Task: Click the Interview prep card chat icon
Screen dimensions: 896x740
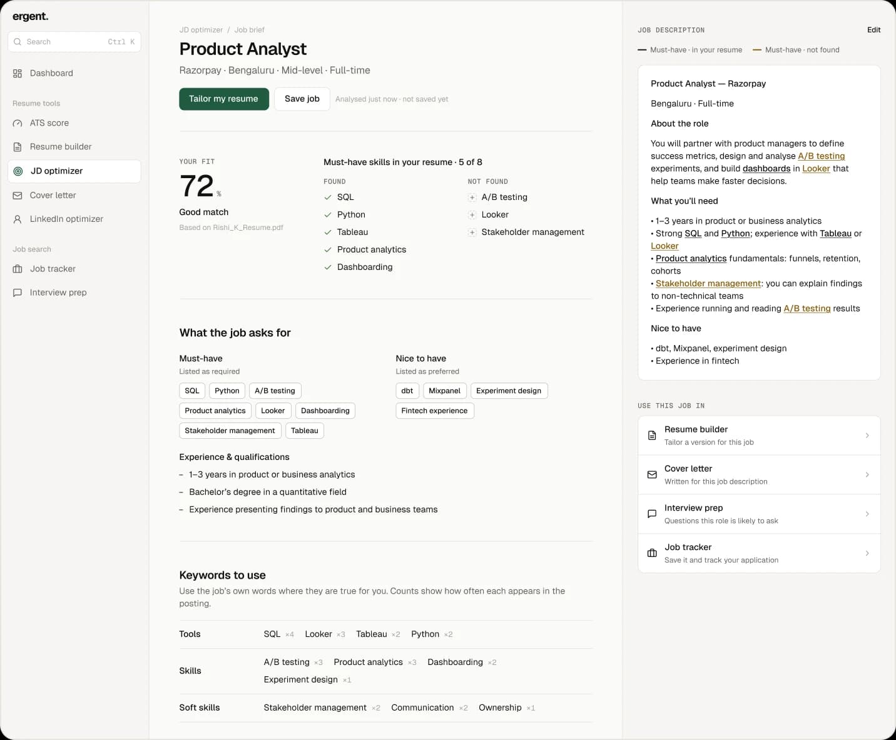Action: pyautogui.click(x=652, y=514)
